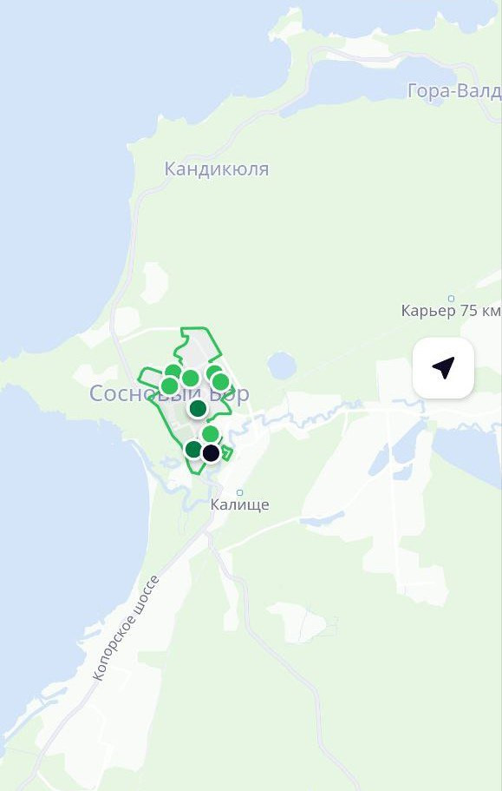The width and height of the screenshot is (502, 791).
Task: Click the Кандикюля place label
Action: coord(217,169)
